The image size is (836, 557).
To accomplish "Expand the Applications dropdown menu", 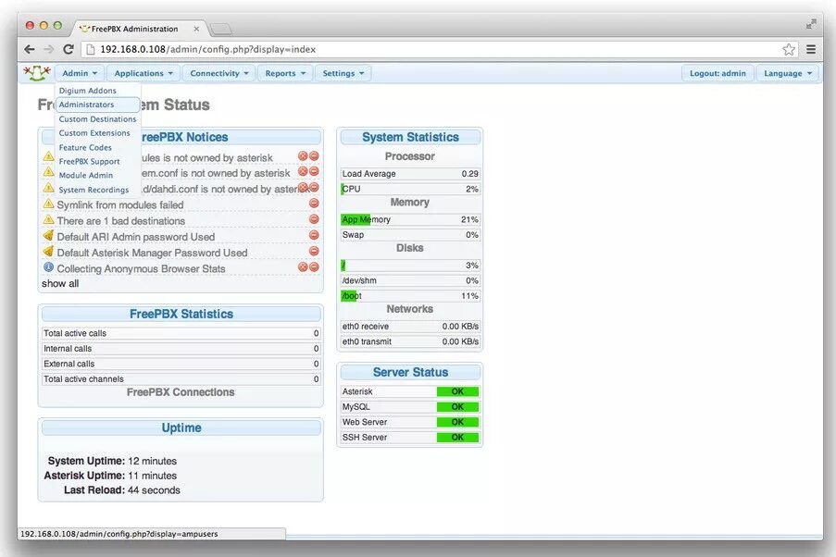I will (x=143, y=73).
